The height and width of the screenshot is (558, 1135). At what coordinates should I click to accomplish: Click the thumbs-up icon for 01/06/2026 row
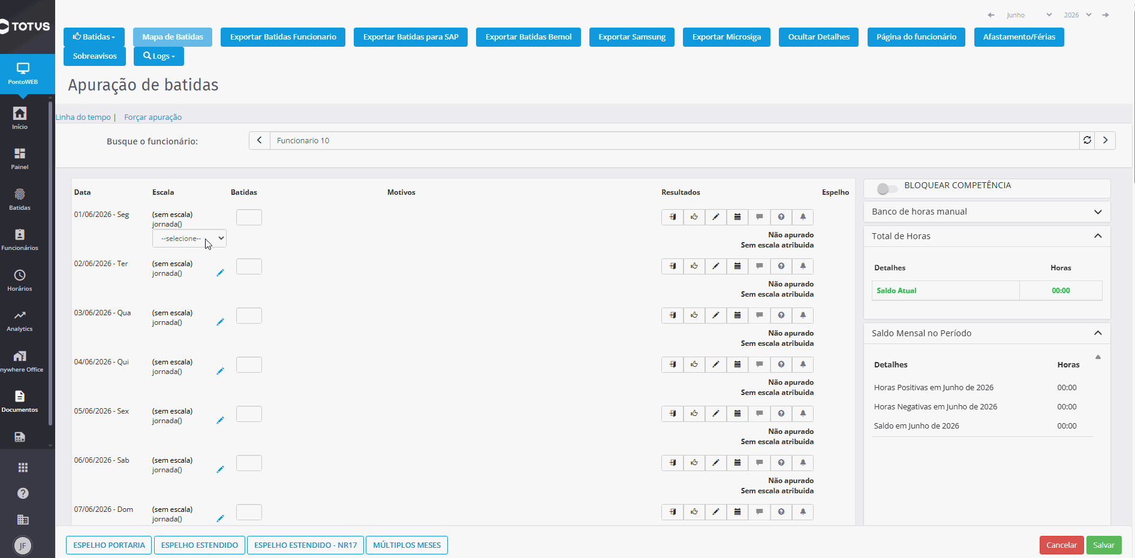[694, 217]
